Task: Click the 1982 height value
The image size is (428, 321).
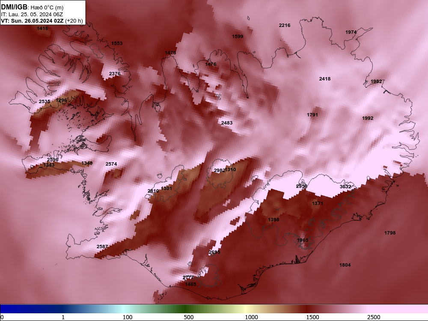Action: [376, 82]
